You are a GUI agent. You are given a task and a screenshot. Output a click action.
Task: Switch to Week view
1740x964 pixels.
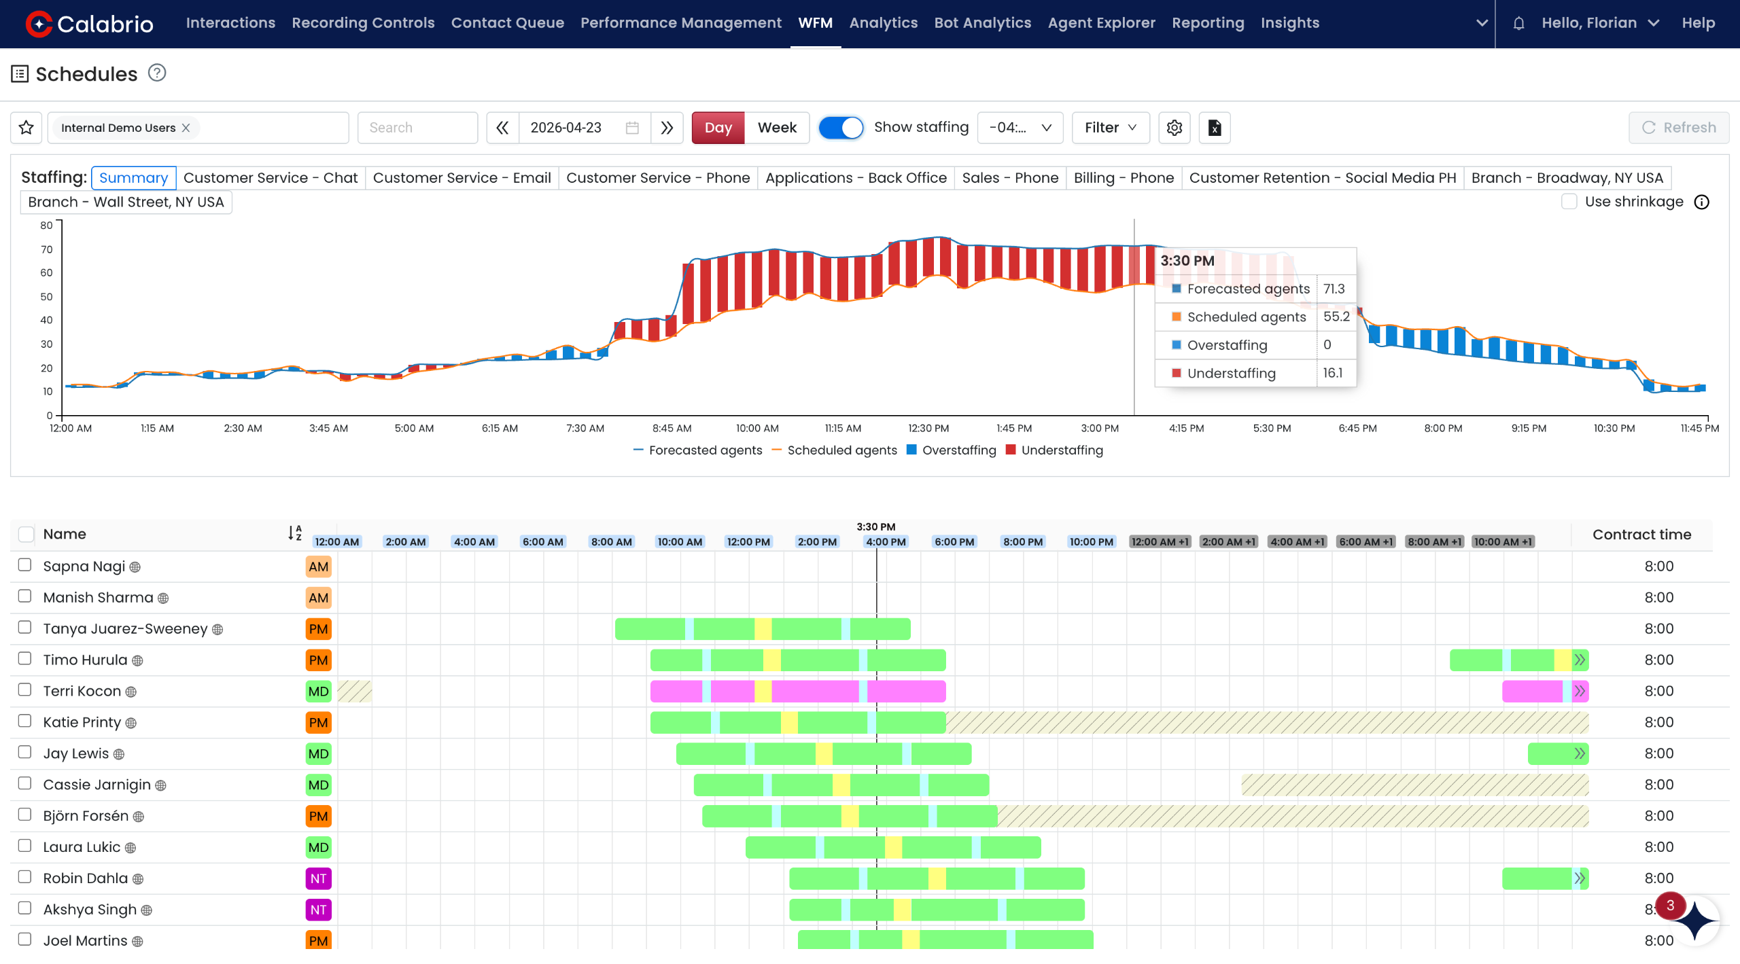coord(777,128)
